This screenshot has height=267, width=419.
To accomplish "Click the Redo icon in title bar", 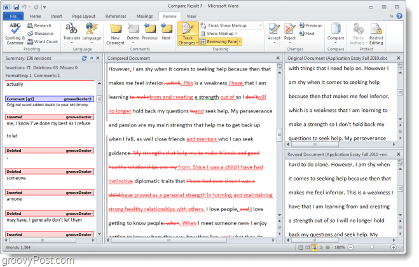I will (36, 7).
